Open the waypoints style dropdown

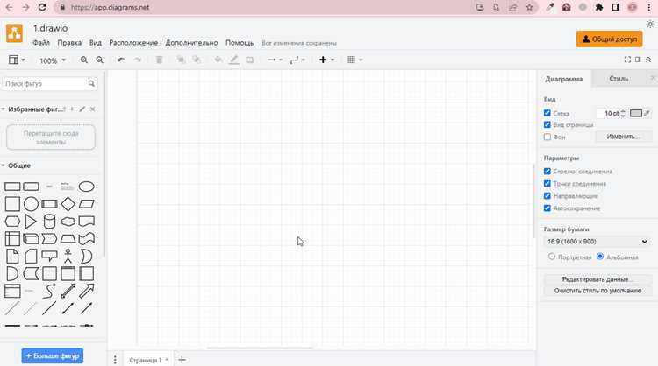[x=297, y=60]
